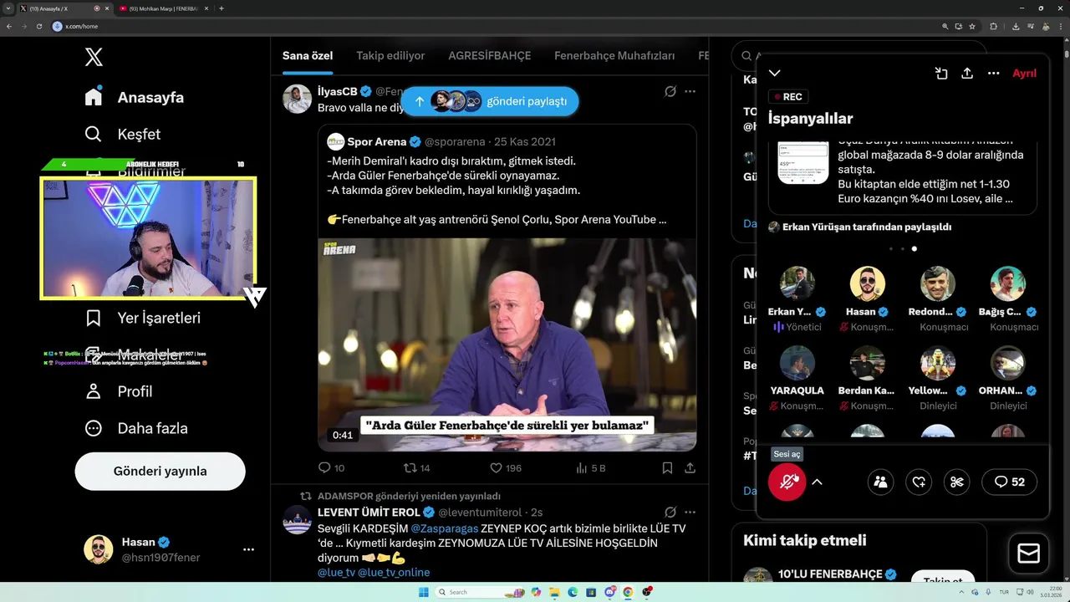Open more options on İlyasCB's post
Screen dimensions: 1070x602
[690, 91]
